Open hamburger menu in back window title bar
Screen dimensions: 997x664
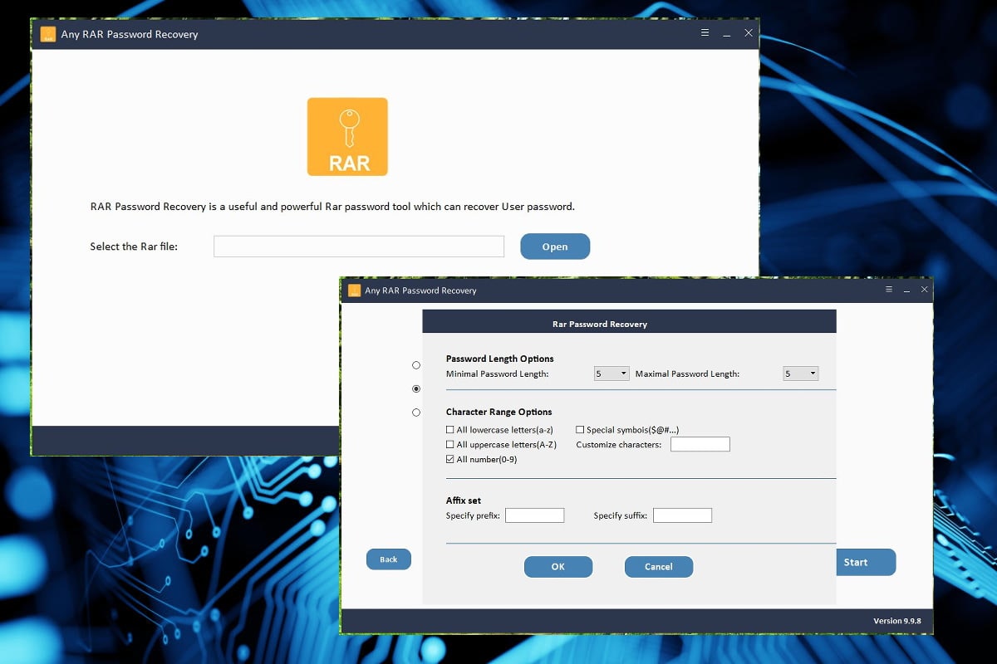pos(705,33)
